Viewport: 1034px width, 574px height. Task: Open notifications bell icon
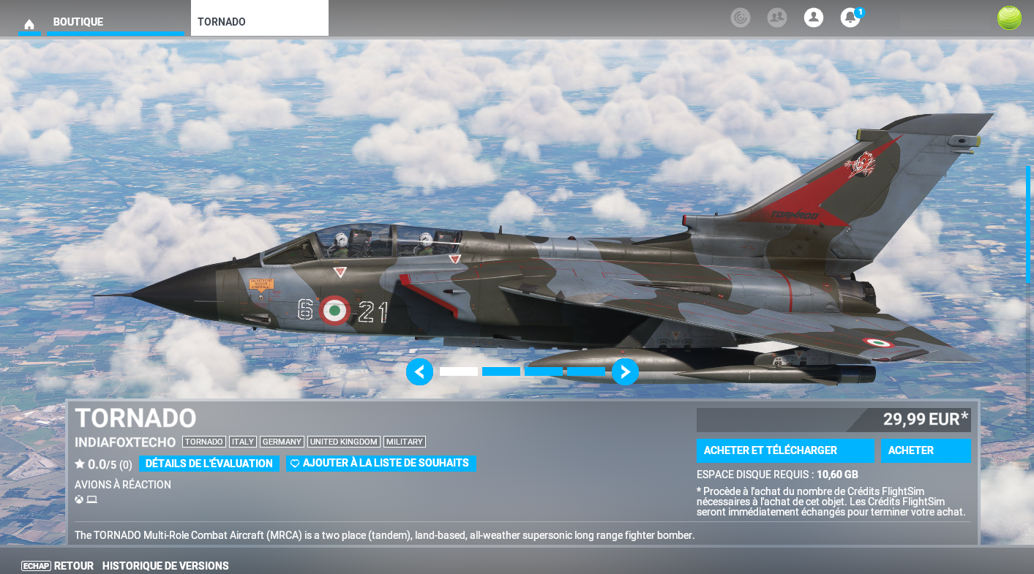pos(850,18)
